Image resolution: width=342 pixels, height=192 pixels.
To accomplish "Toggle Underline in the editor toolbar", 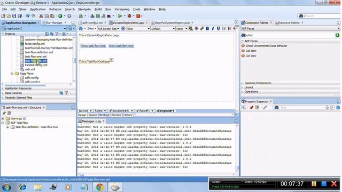I will point(218,28).
